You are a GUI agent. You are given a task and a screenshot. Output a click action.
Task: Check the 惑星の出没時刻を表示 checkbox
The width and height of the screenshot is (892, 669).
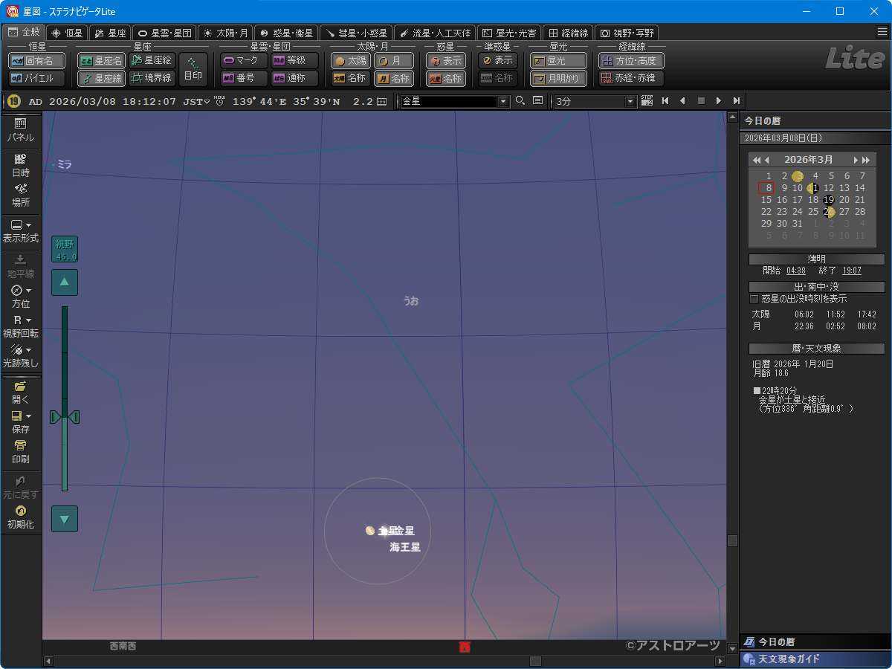pyautogui.click(x=753, y=300)
